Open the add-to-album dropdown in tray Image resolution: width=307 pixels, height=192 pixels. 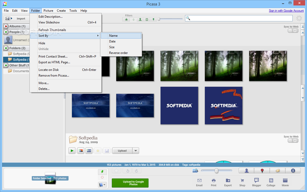tap(102, 184)
